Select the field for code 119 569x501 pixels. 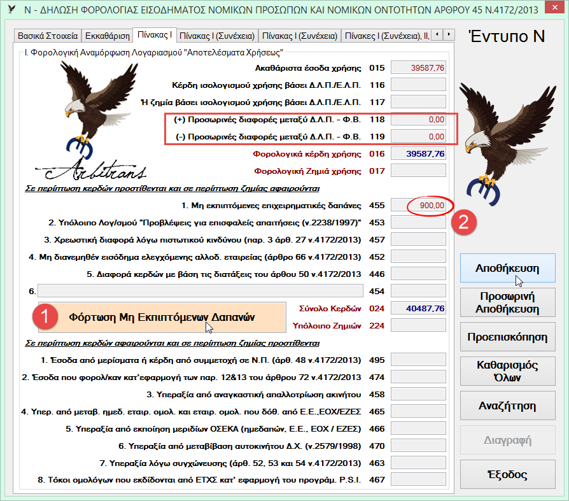[418, 136]
